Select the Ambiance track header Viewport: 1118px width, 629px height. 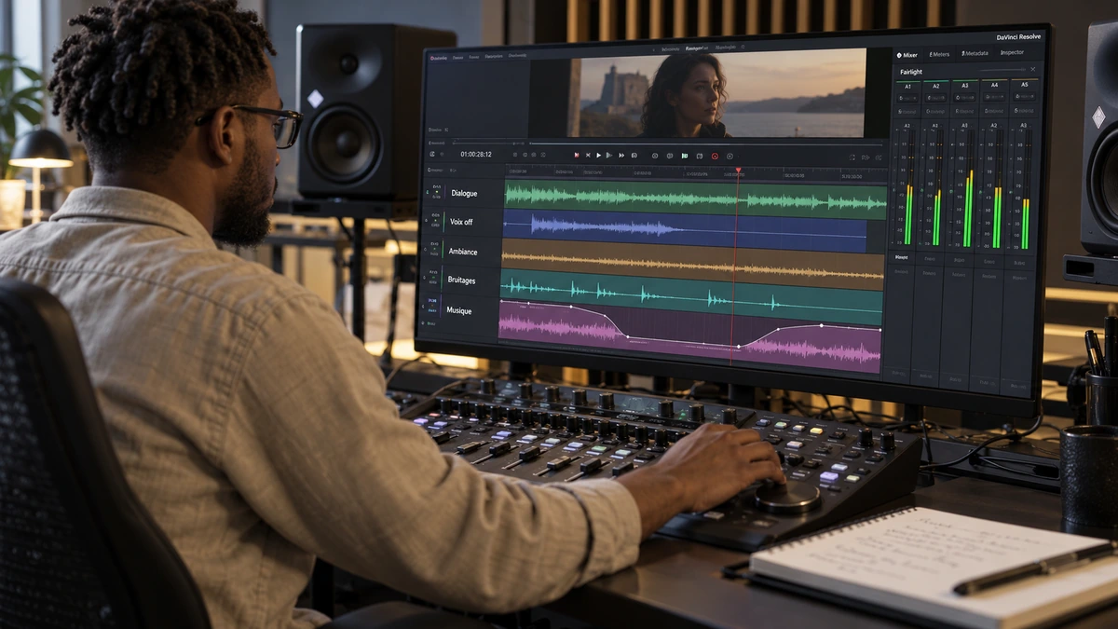point(461,251)
